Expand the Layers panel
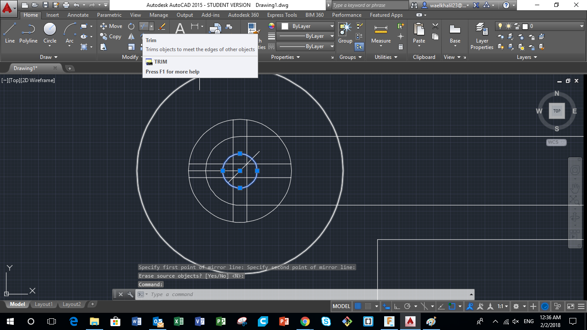This screenshot has width=587, height=330. tap(527, 57)
